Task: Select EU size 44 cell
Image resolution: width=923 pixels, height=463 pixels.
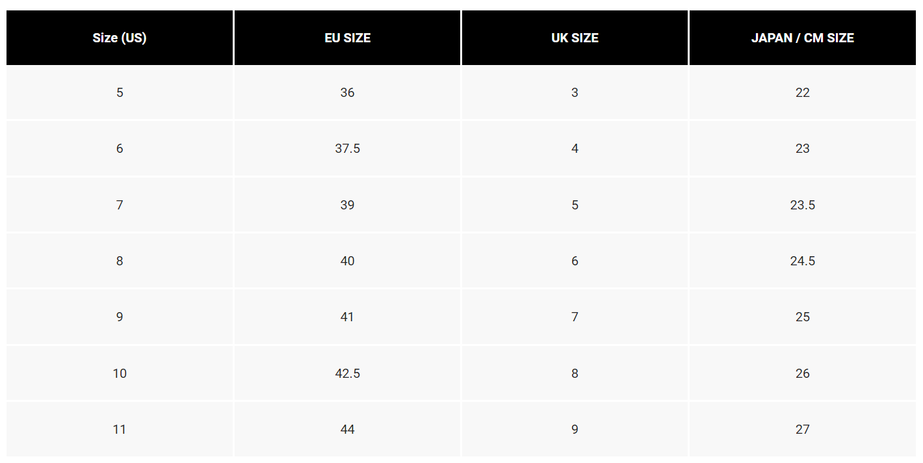Action: pos(348,429)
